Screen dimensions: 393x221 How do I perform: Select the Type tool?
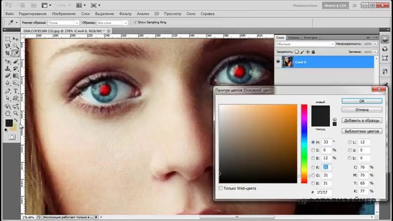click(16, 91)
